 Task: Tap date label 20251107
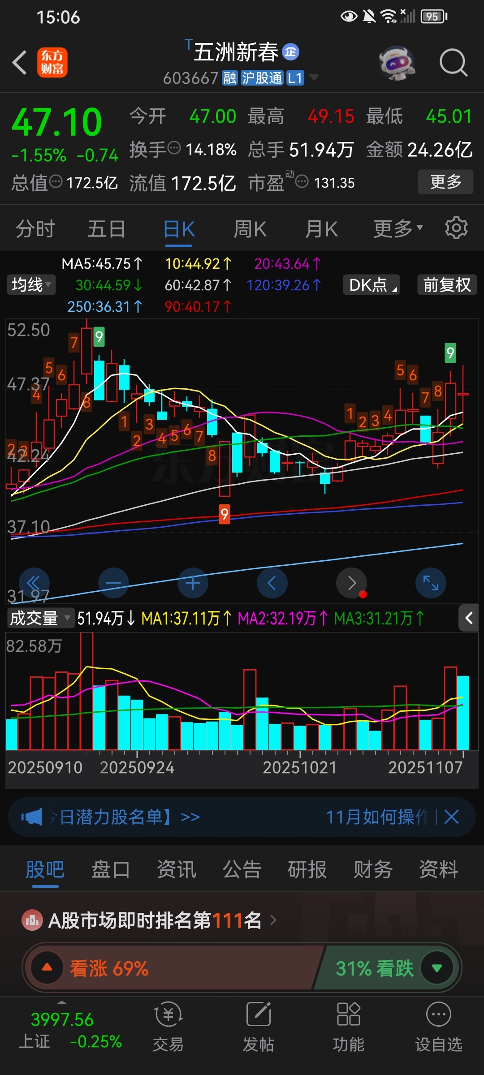coord(425,767)
